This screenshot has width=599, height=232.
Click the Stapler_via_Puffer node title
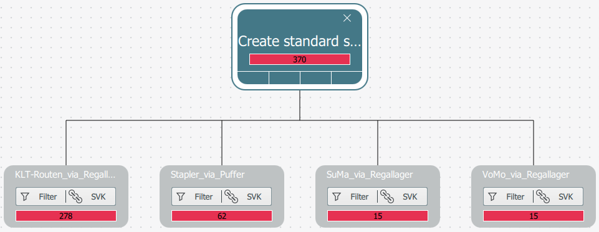pos(208,175)
